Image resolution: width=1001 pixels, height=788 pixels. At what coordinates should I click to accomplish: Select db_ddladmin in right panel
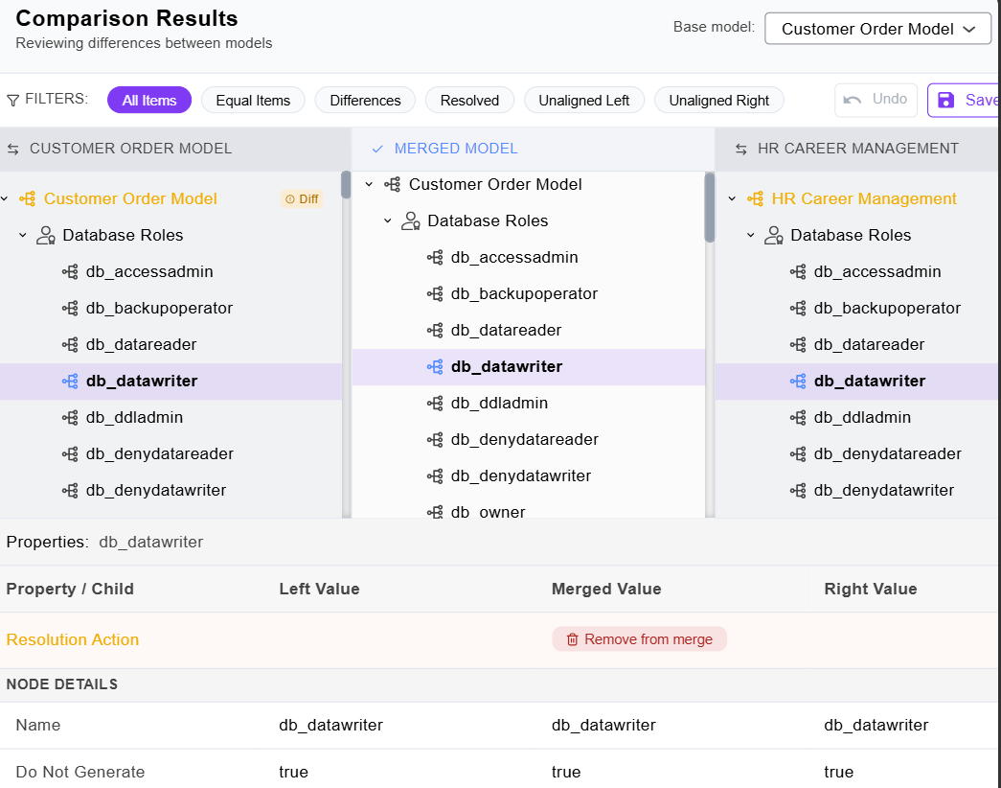point(857,417)
